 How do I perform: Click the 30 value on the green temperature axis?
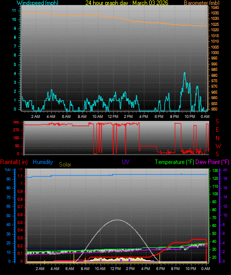214,249
